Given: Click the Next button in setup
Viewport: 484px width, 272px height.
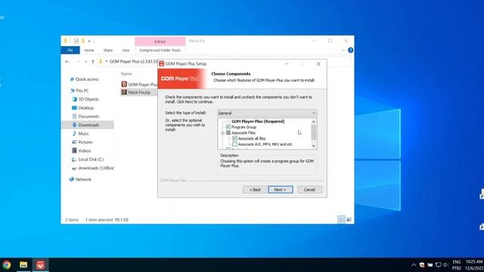Looking at the screenshot, I should click(x=281, y=190).
